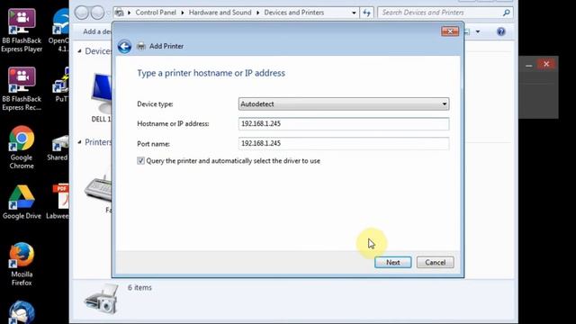
Task: Click the back navigation button in Explorer
Action: click(x=82, y=13)
